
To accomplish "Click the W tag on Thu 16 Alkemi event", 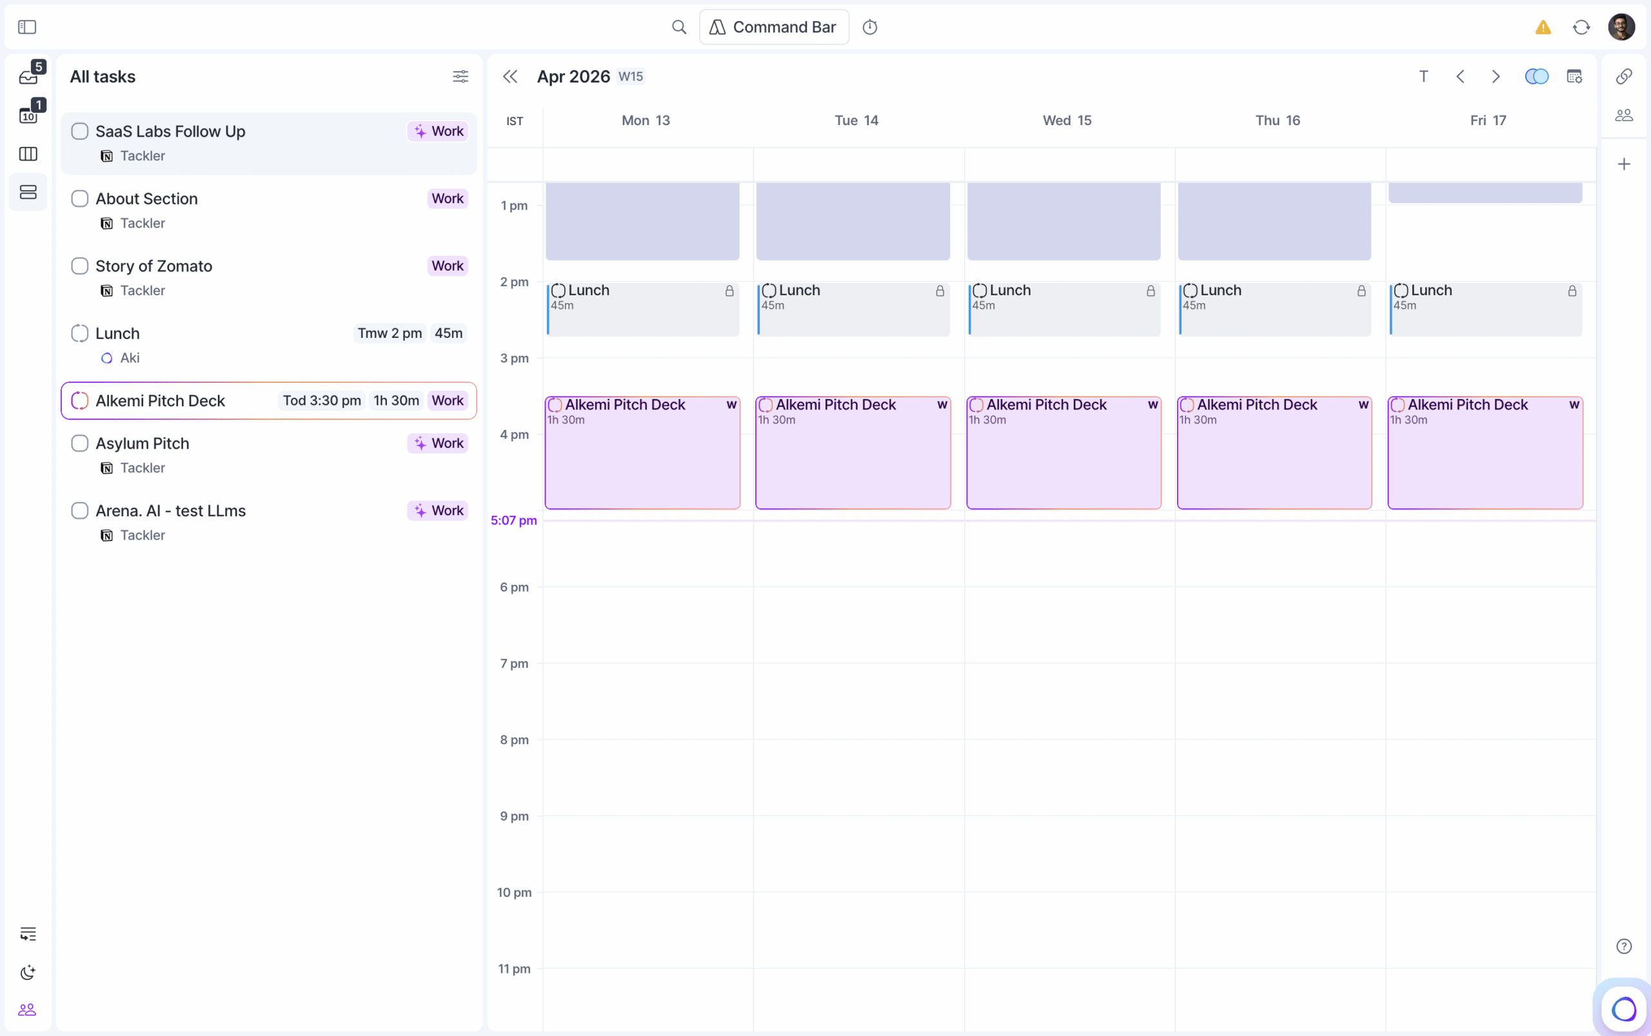I will pos(1363,405).
